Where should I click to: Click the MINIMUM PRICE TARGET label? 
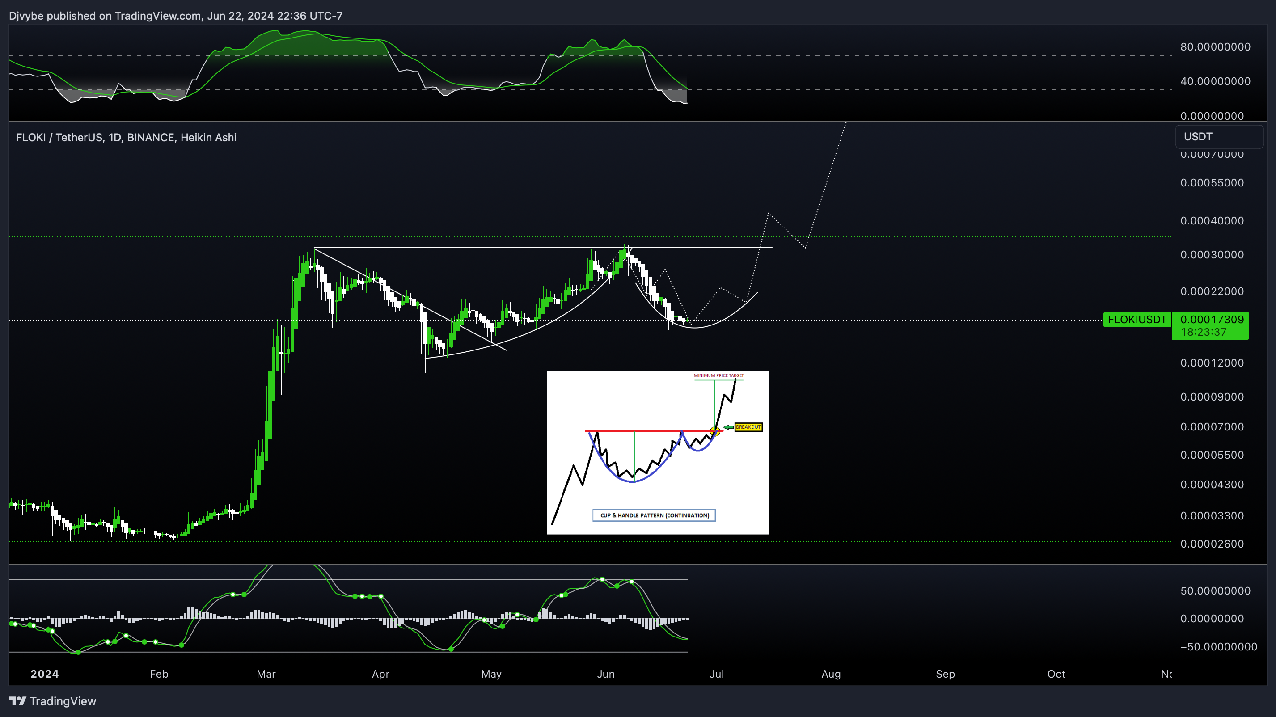coord(718,375)
